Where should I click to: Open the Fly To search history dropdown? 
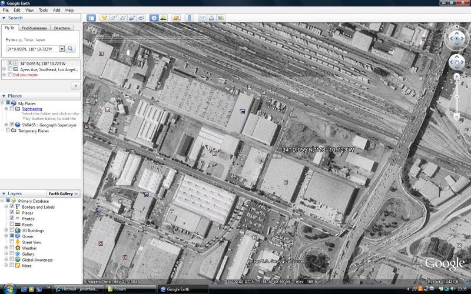pyautogui.click(x=62, y=49)
